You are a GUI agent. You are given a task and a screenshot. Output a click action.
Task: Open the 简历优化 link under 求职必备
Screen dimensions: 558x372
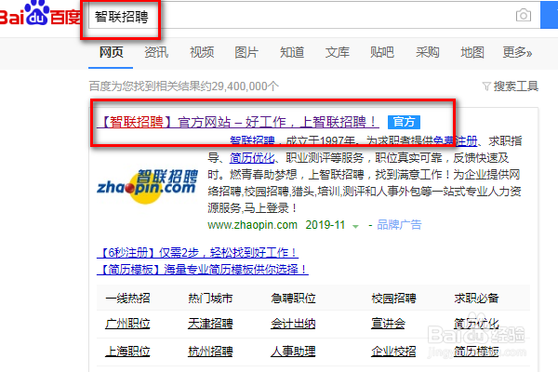click(476, 324)
